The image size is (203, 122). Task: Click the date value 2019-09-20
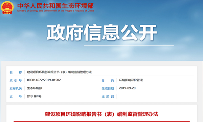(x=127, y=88)
